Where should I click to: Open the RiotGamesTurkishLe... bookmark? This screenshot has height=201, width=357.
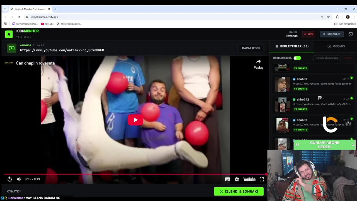pyautogui.click(x=25, y=24)
